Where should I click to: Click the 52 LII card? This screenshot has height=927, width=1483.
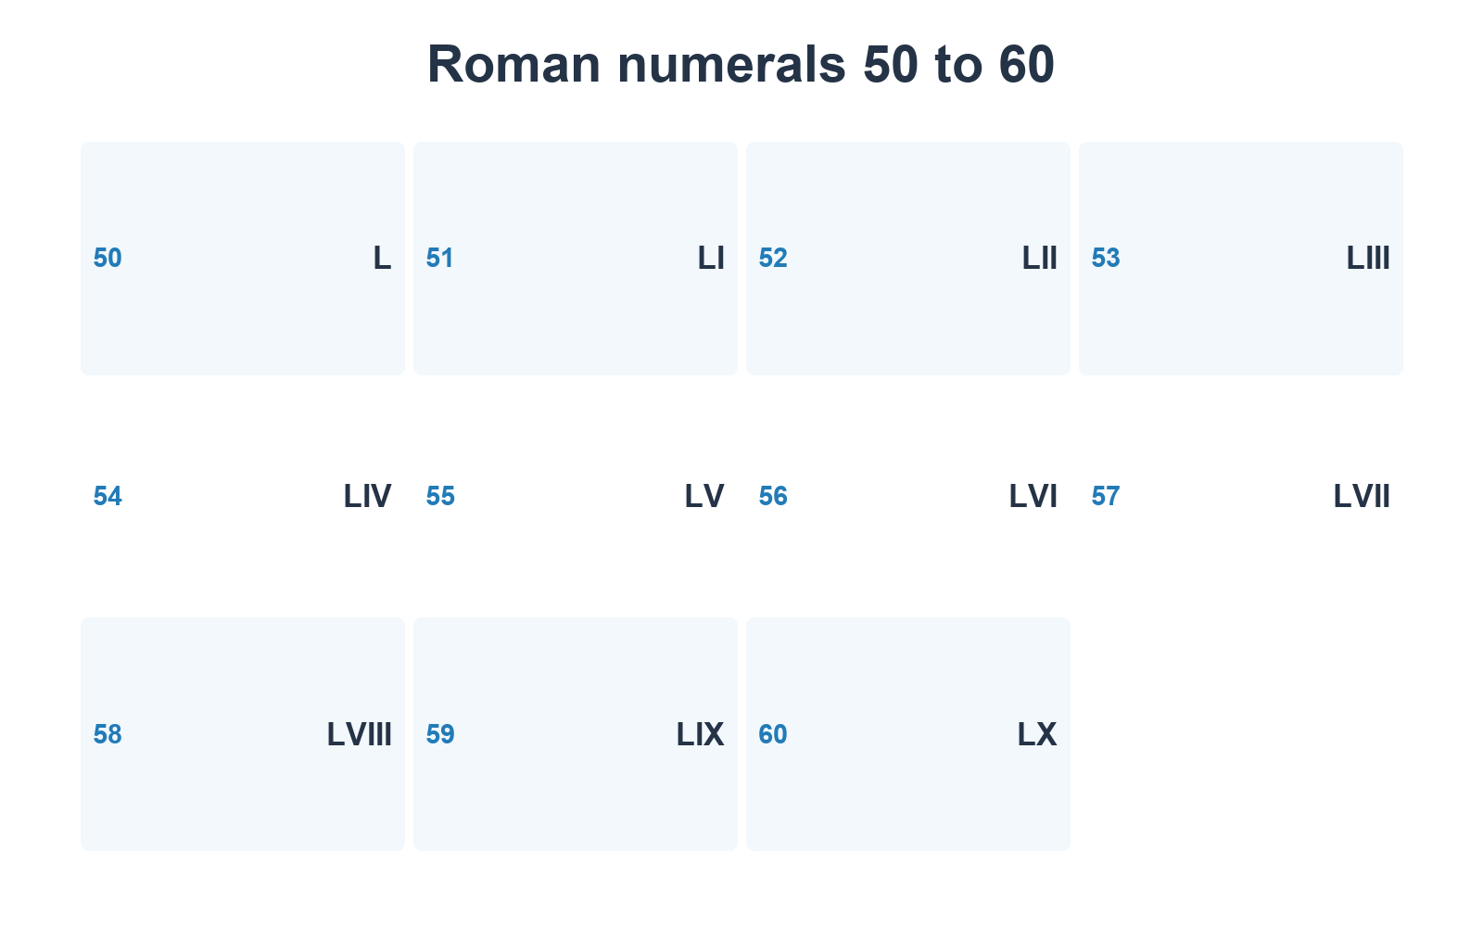coord(908,259)
